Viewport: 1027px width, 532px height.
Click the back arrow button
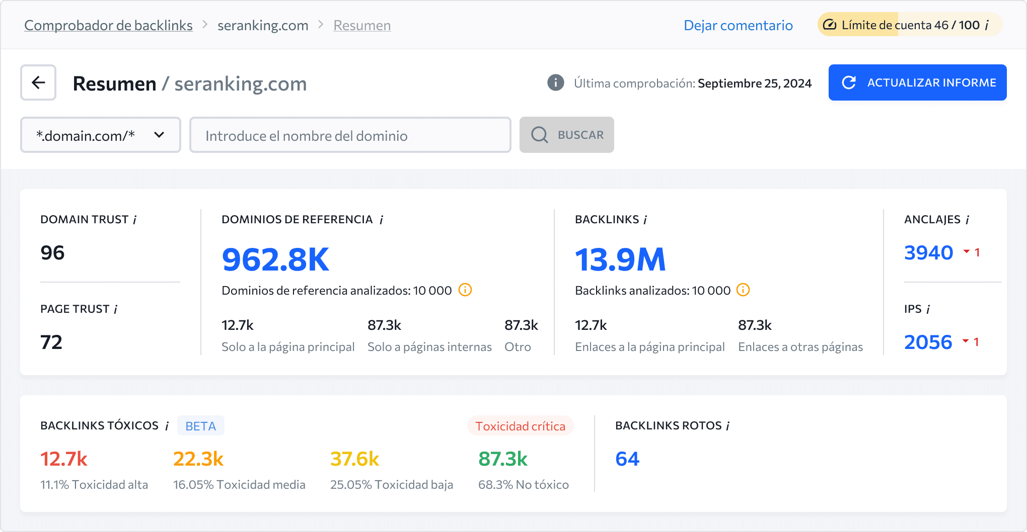click(38, 82)
